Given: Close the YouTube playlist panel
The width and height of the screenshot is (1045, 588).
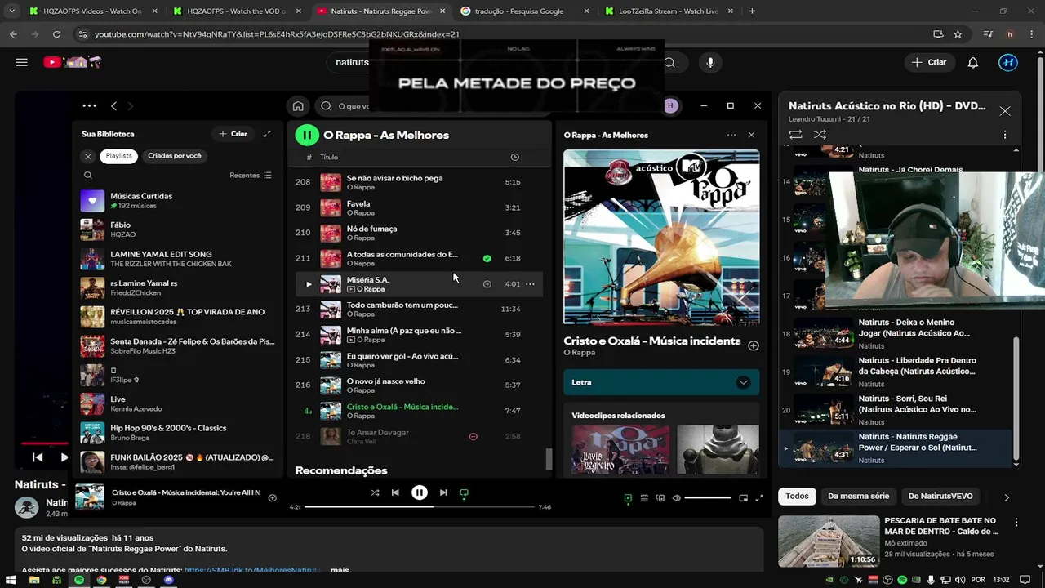Looking at the screenshot, I should (x=1005, y=111).
